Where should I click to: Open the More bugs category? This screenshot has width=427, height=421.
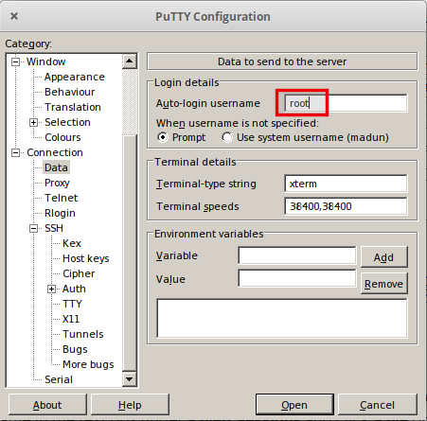pos(88,364)
